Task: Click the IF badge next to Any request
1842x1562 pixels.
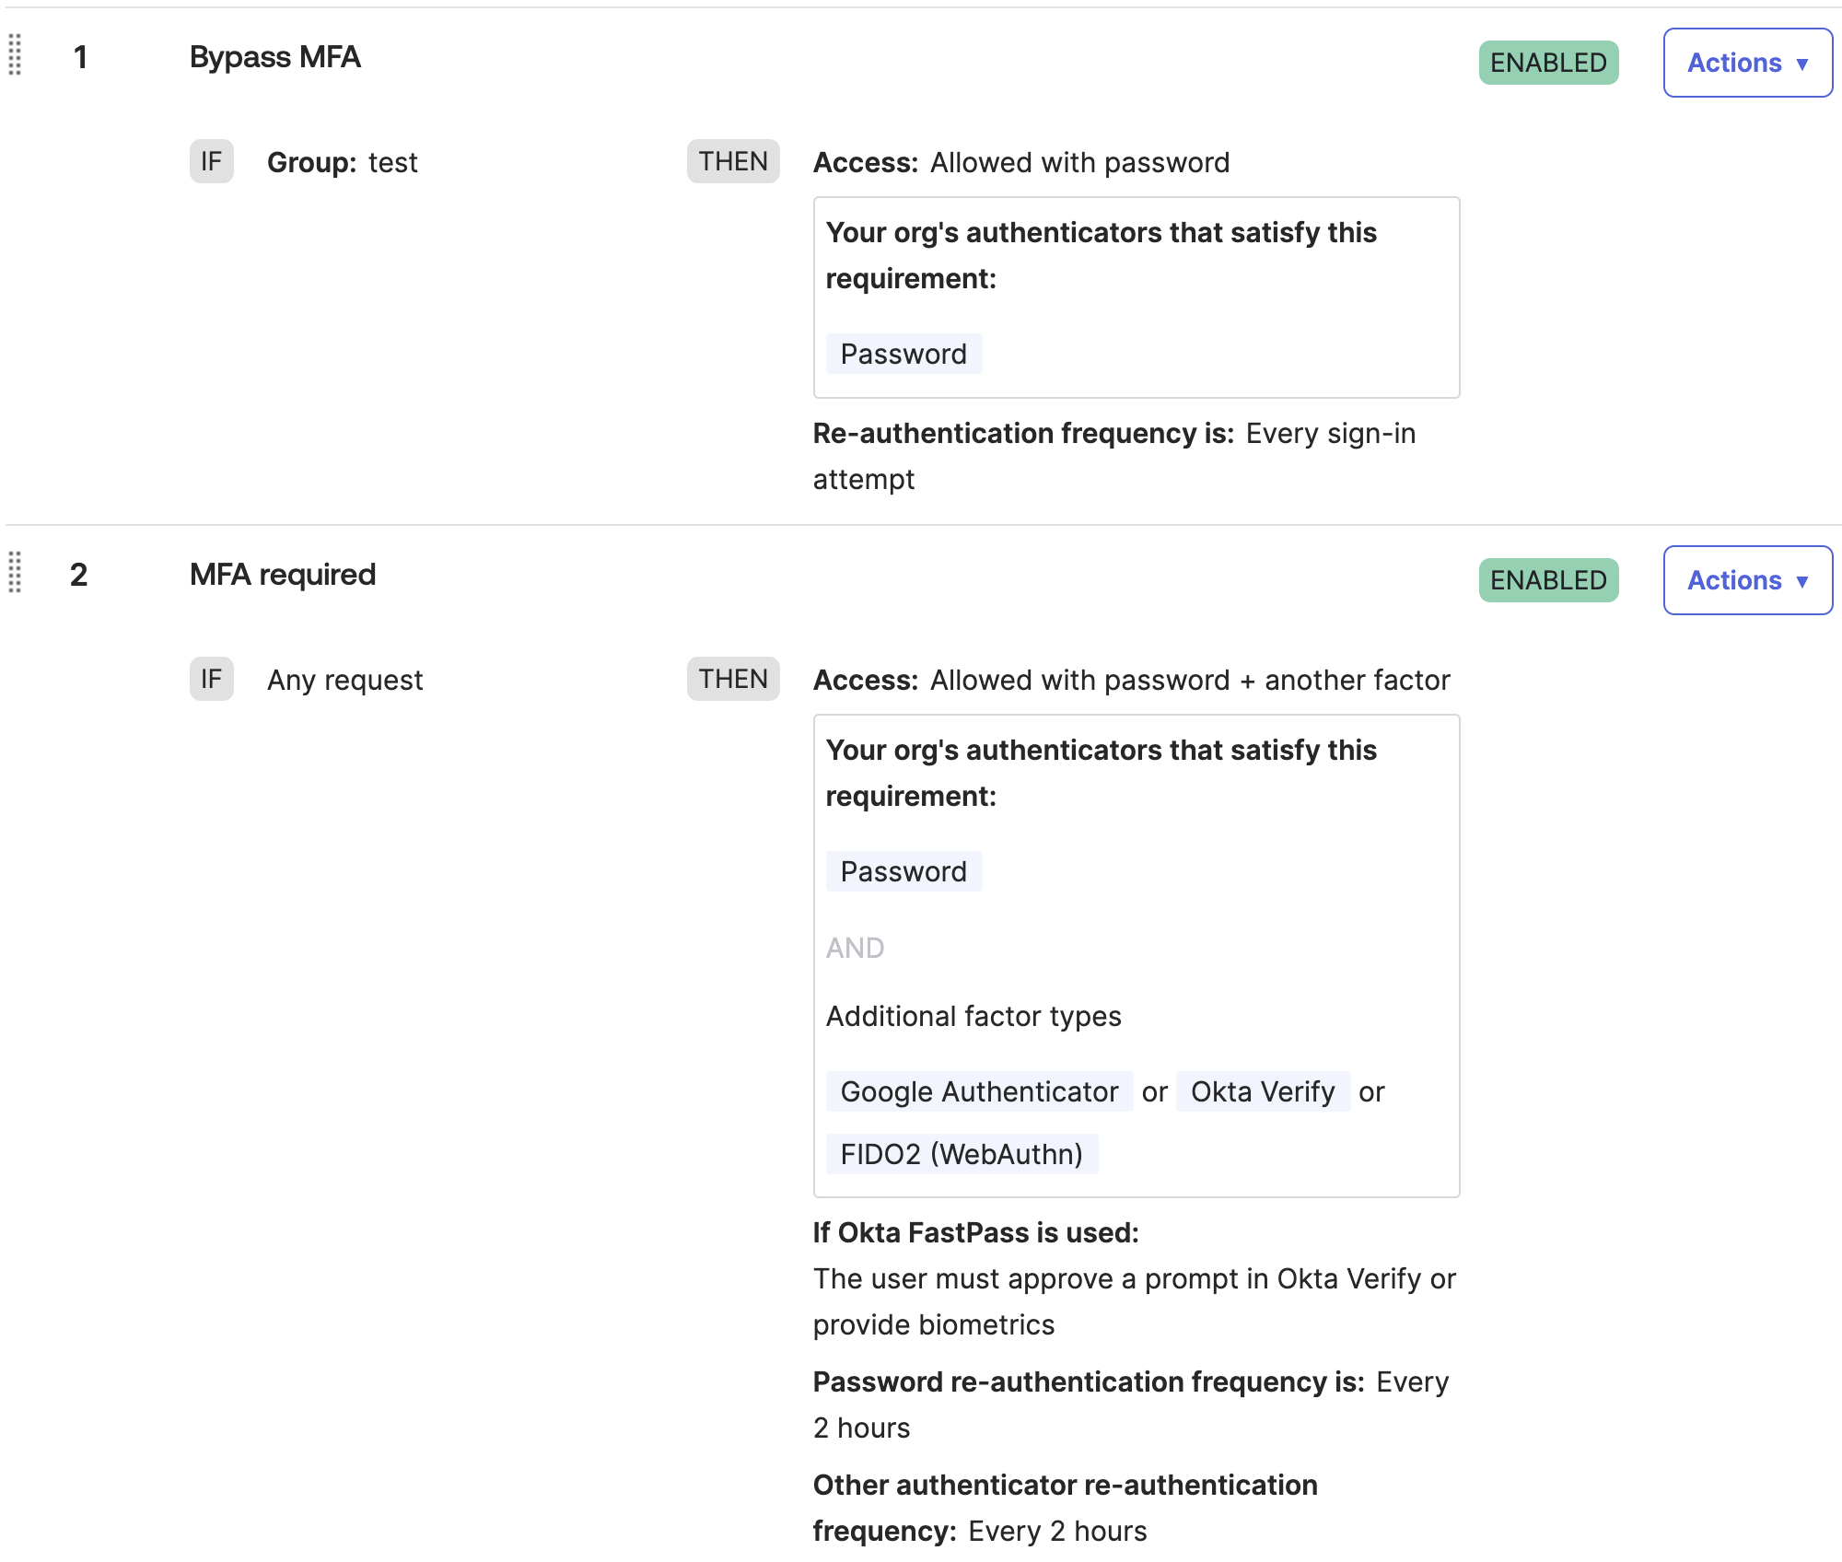Action: (x=211, y=680)
